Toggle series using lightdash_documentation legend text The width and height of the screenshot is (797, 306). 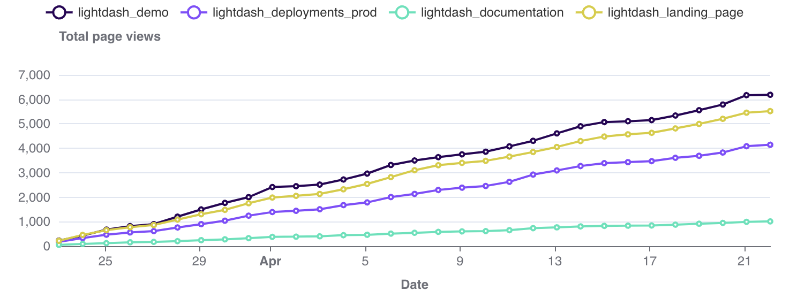pos(492,12)
